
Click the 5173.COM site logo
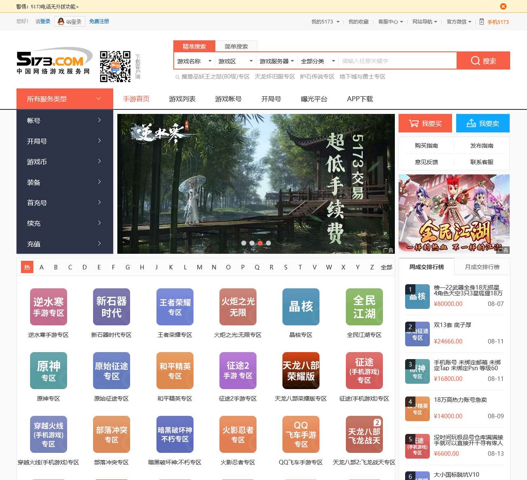54,60
